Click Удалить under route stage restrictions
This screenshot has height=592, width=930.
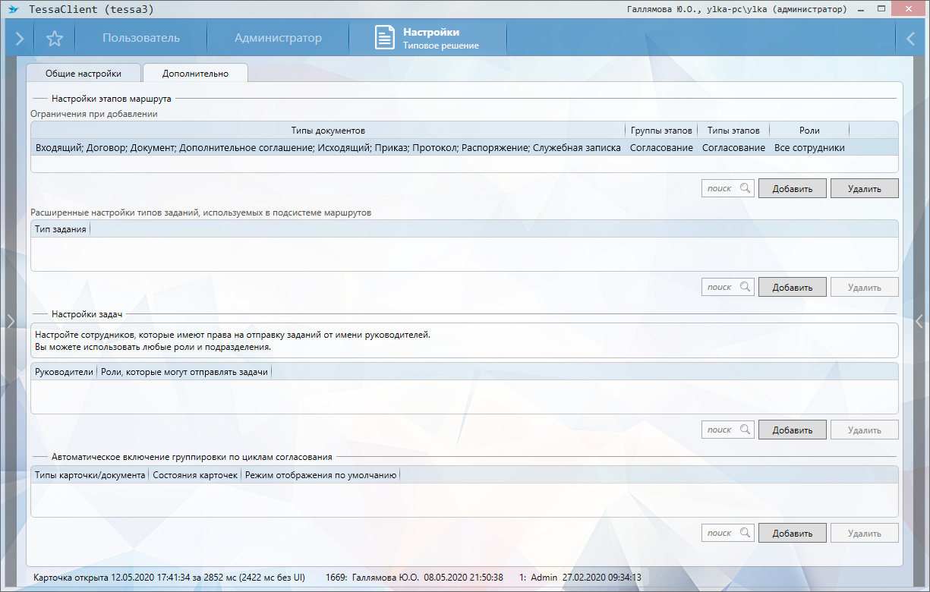tap(864, 188)
